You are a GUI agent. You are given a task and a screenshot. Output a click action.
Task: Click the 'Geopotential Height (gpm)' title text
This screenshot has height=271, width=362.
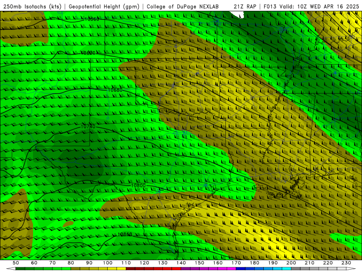[x=104, y=7]
